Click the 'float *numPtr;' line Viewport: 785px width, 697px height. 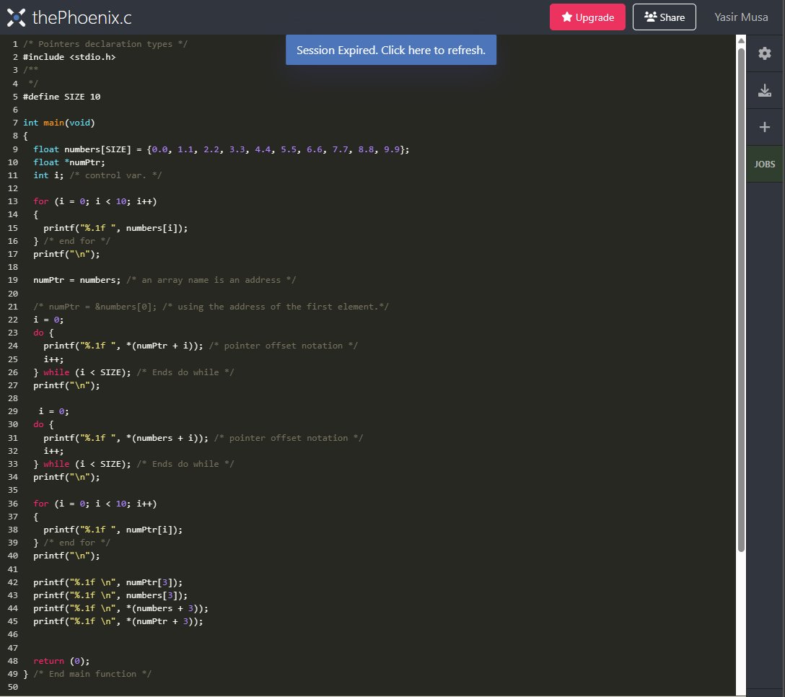tap(69, 162)
